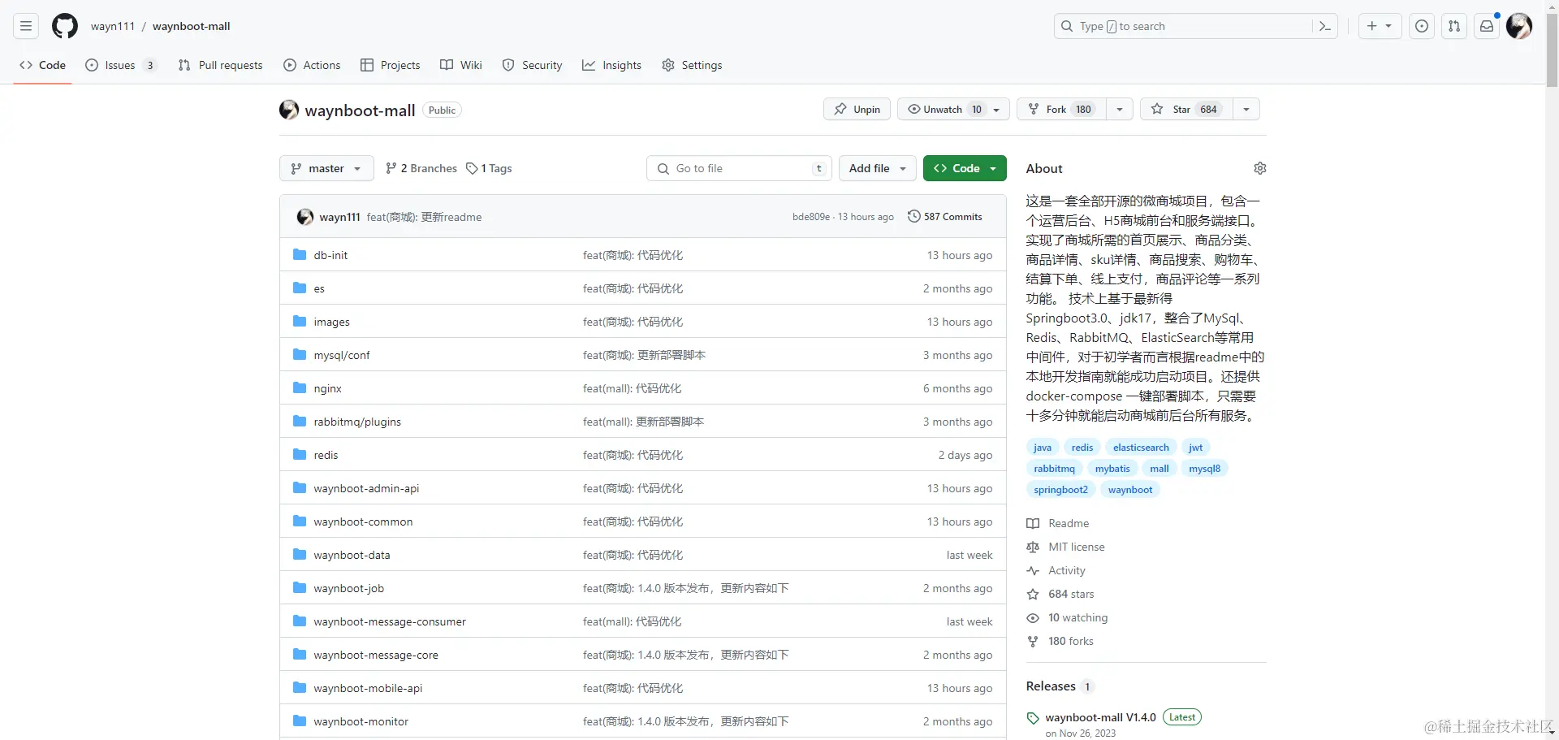Open the Security tab

(x=532, y=65)
